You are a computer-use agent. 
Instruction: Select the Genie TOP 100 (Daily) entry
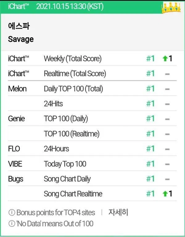pyautogui.click(x=66, y=119)
